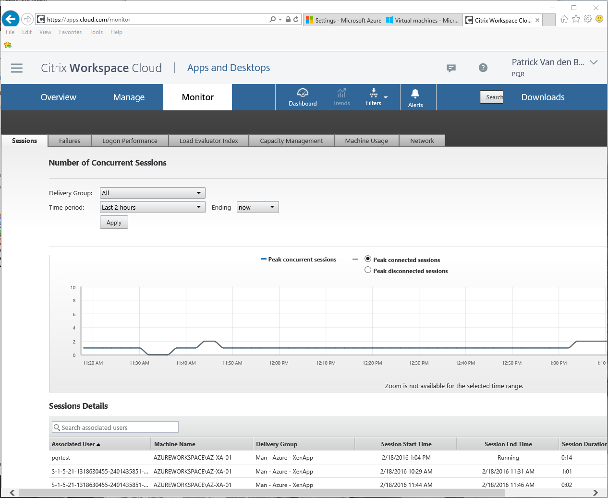The image size is (608, 498).
Task: Open browser settings gear icon
Action: point(587,19)
